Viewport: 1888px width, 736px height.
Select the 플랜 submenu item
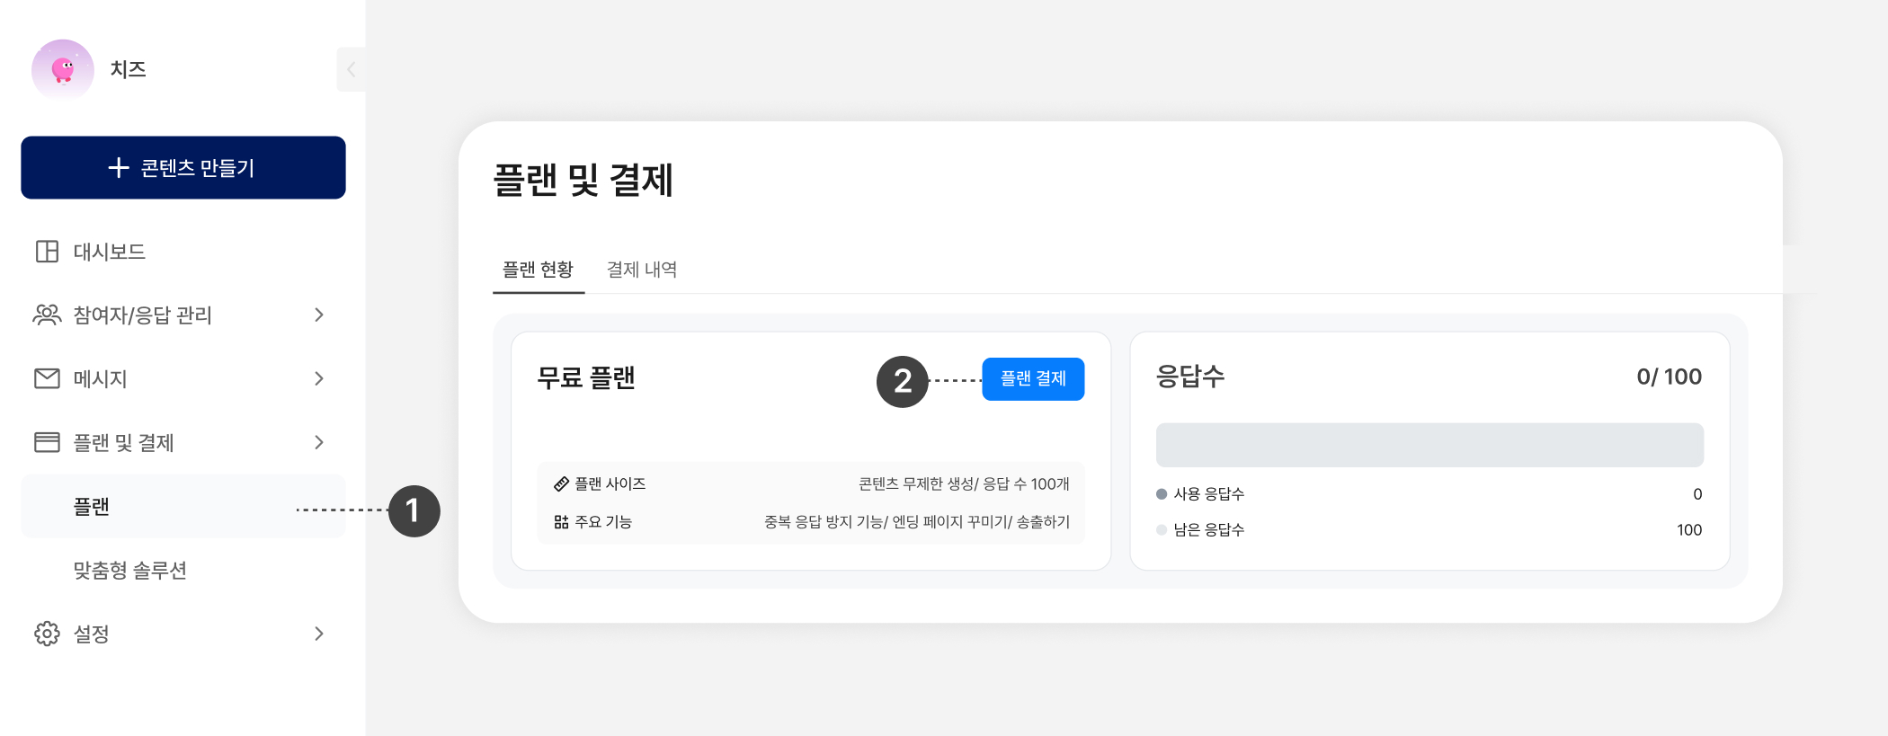[x=92, y=507]
